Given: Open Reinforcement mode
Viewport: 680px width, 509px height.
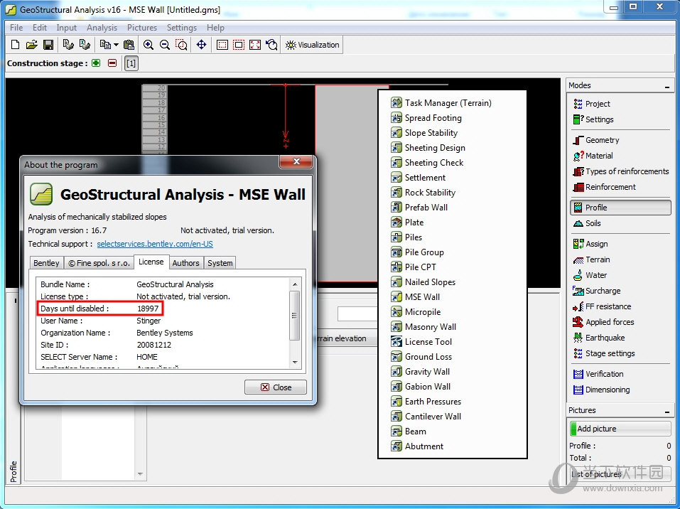Looking at the screenshot, I should coord(604,187).
